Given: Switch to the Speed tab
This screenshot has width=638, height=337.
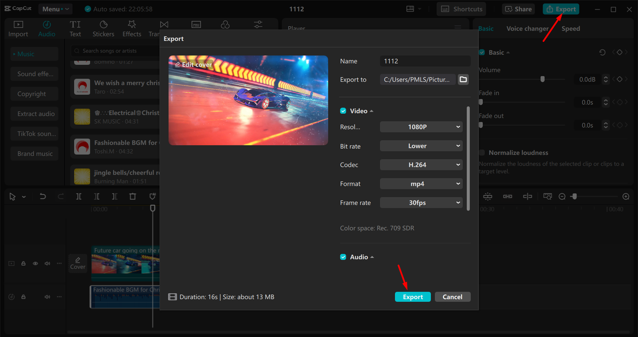Looking at the screenshot, I should click(571, 28).
